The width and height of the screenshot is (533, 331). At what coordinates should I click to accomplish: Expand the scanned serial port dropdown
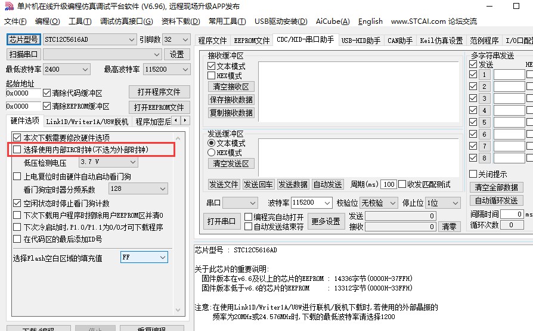[x=156, y=54]
